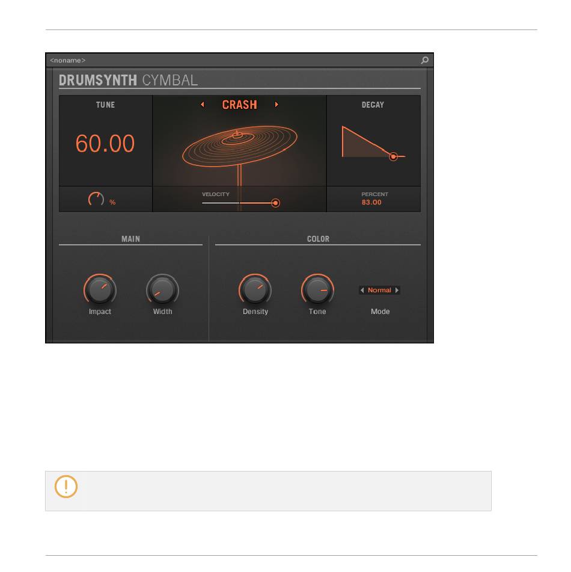Image resolution: width=571 pixels, height=572 pixels.
Task: Click the decay envelope handle point
Action: 393,156
